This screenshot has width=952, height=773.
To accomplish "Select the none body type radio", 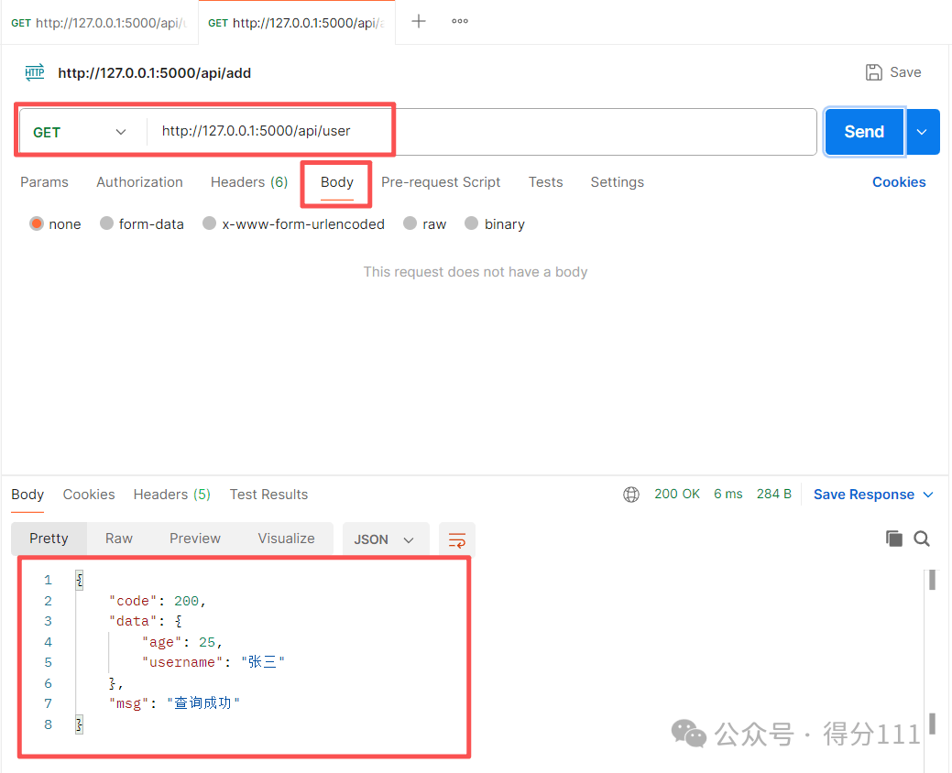I will click(x=37, y=223).
